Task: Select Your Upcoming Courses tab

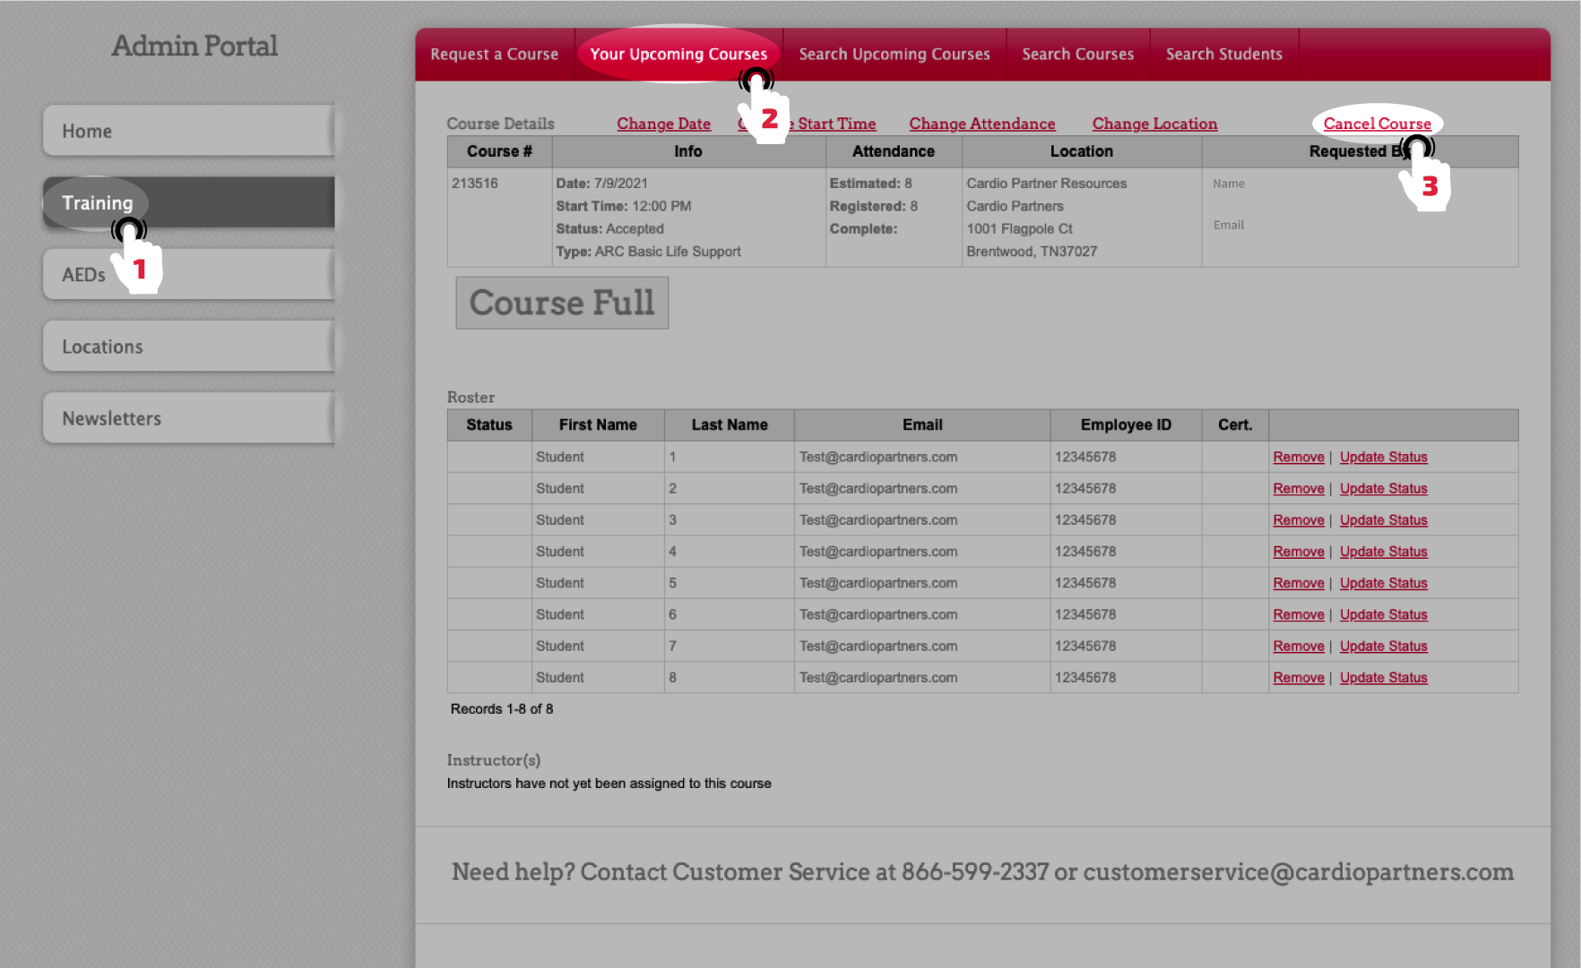Action: (678, 55)
